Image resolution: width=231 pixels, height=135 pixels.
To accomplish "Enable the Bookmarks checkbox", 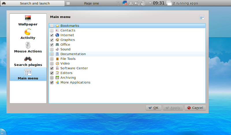I will (x=52, y=26).
